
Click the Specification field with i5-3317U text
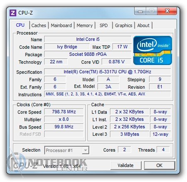(107, 72)
